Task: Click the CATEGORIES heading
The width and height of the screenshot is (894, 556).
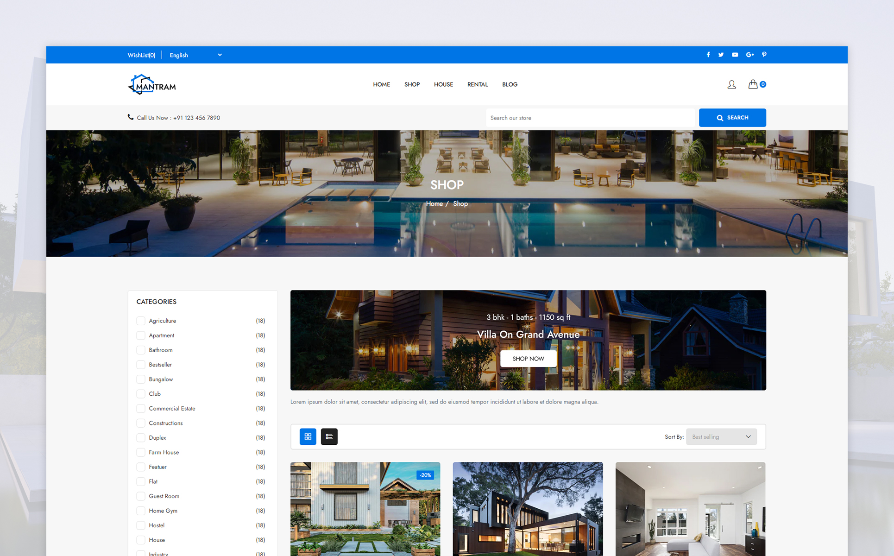Action: tap(156, 302)
